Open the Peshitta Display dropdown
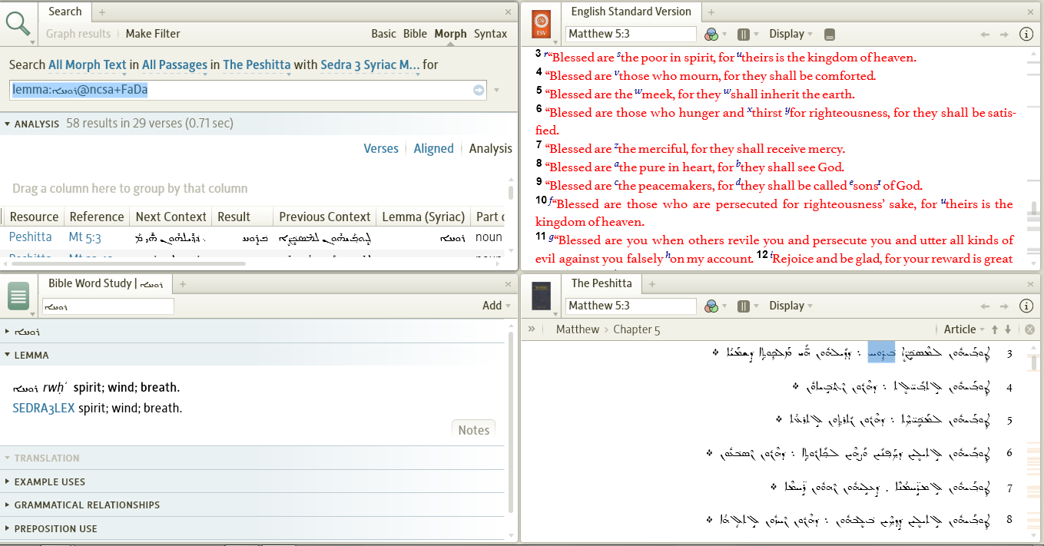The width and height of the screenshot is (1044, 546). click(790, 306)
